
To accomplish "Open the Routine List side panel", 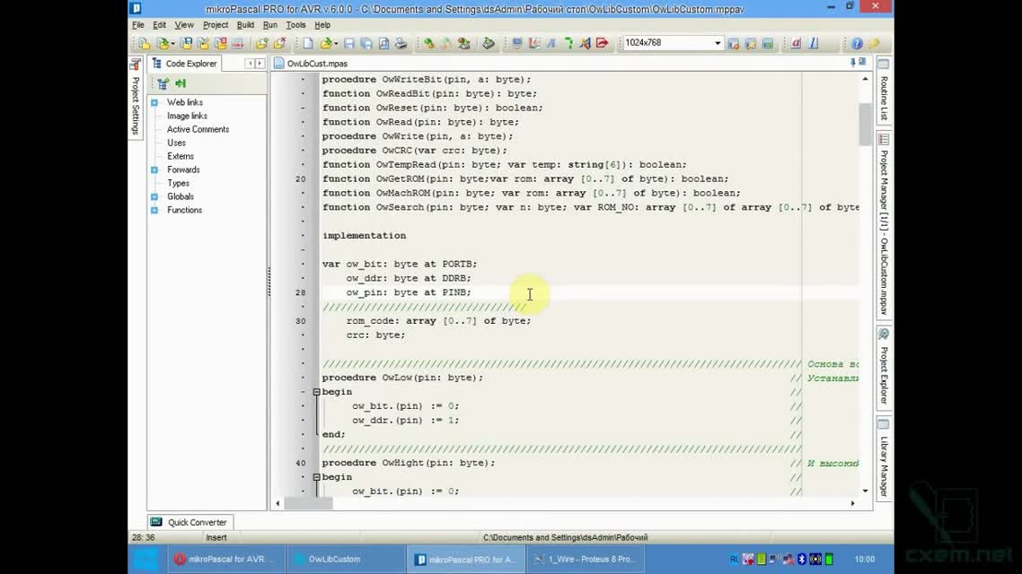I will [884, 91].
